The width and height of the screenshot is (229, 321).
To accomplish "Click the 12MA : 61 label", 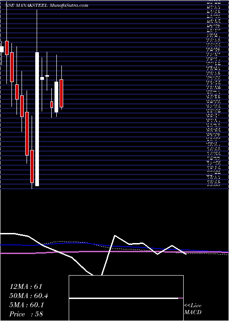I will point(26,287).
